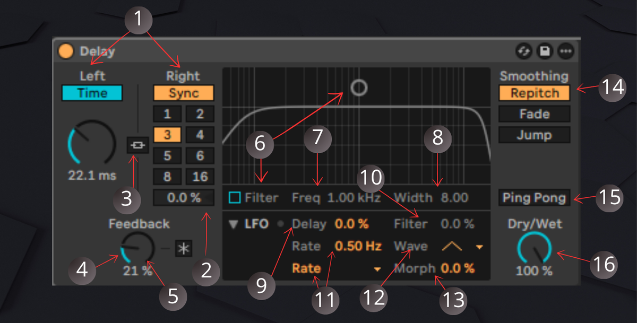The height and width of the screenshot is (323, 637).
Task: Collapse the LFO section triangle
Action: coord(234,224)
